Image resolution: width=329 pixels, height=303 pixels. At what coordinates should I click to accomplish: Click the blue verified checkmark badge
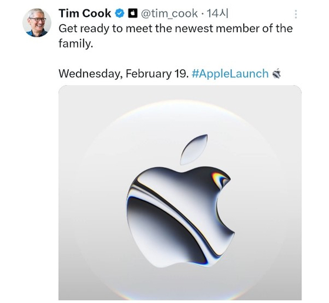point(120,14)
